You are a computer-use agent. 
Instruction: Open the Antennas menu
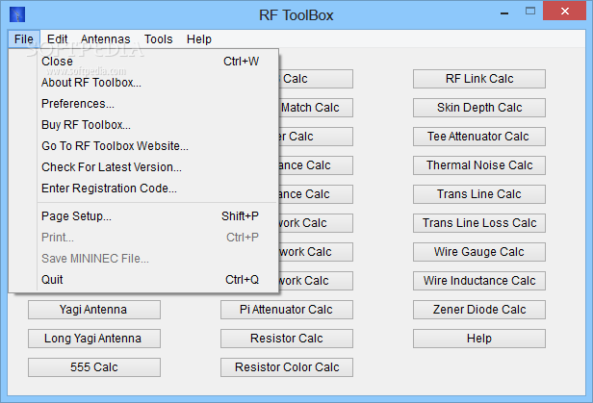coord(105,38)
